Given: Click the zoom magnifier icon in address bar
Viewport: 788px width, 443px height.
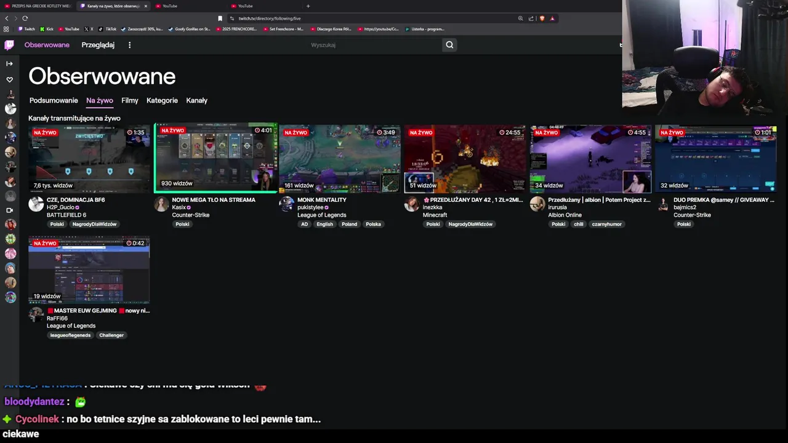Looking at the screenshot, I should pyautogui.click(x=520, y=18).
